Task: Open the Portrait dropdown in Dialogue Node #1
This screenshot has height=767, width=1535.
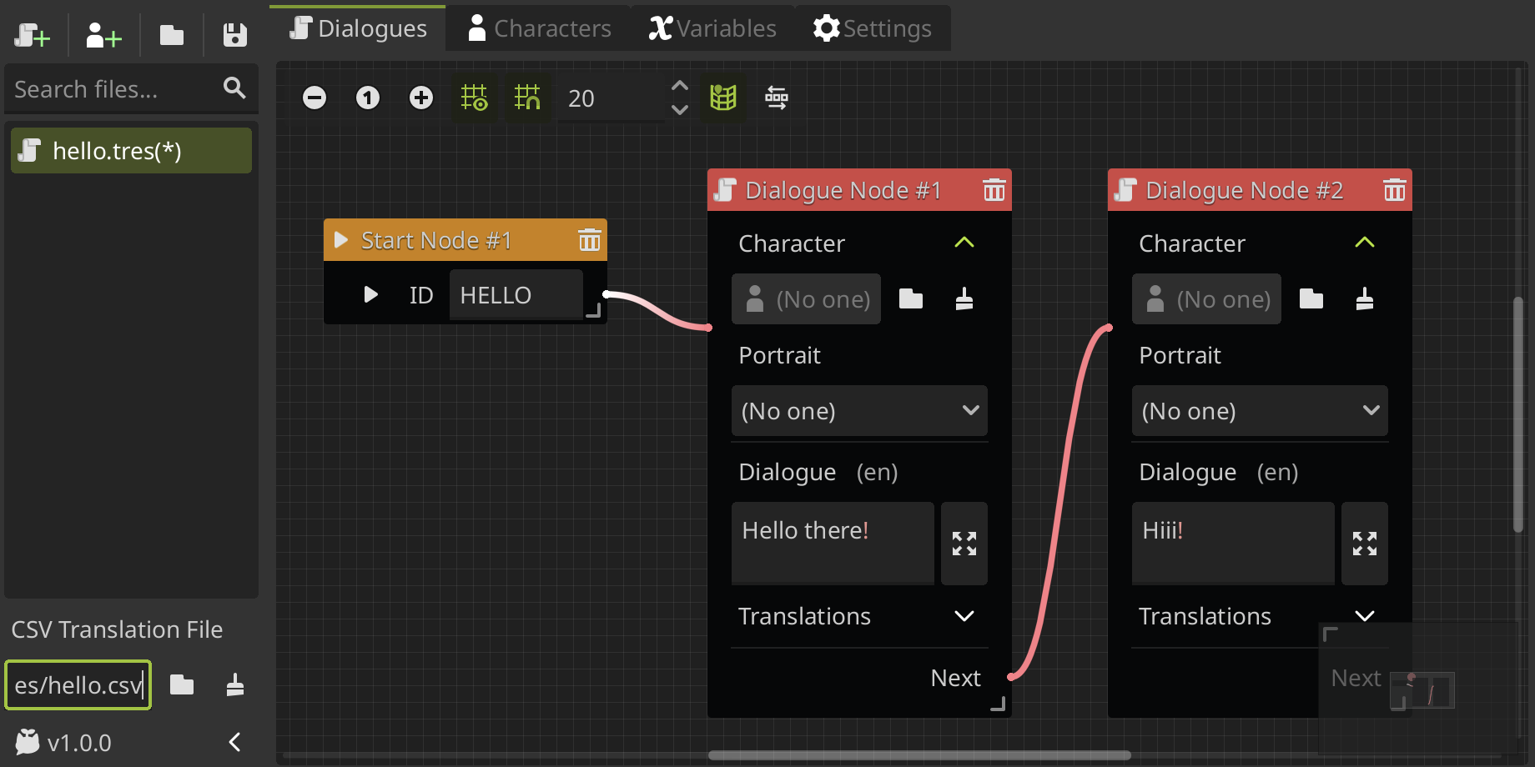Action: pyautogui.click(x=858, y=410)
